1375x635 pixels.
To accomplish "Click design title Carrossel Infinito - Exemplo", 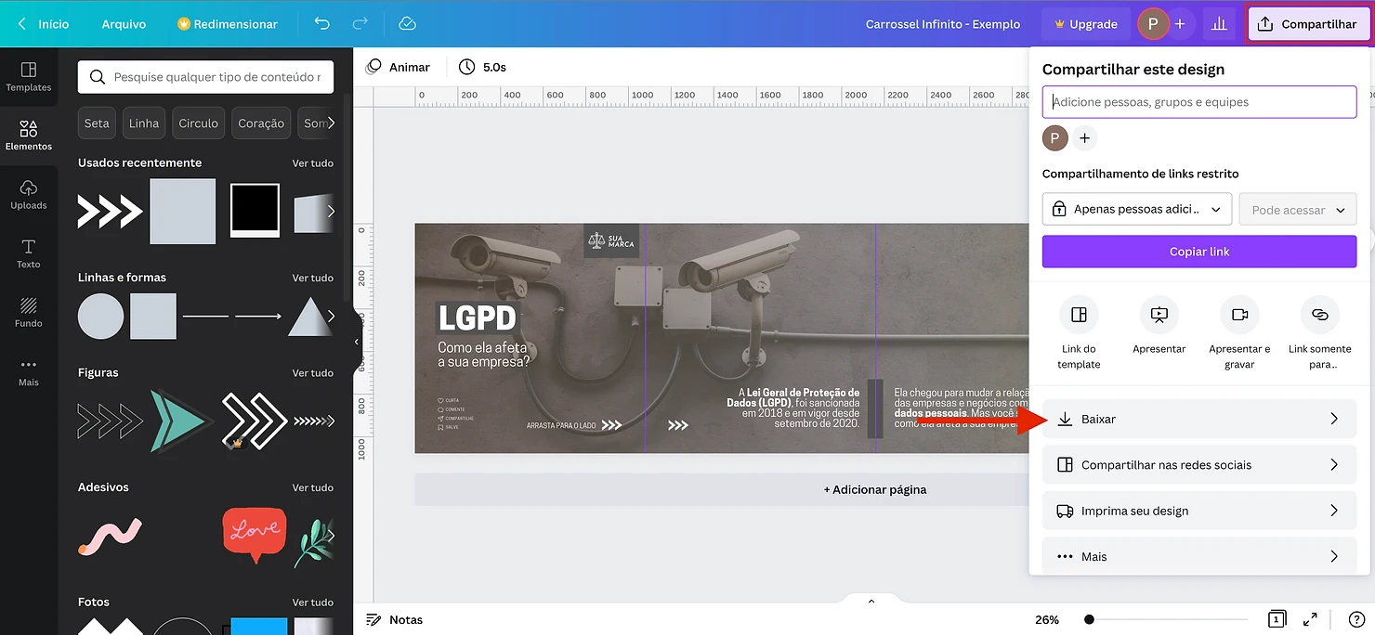I will (943, 24).
